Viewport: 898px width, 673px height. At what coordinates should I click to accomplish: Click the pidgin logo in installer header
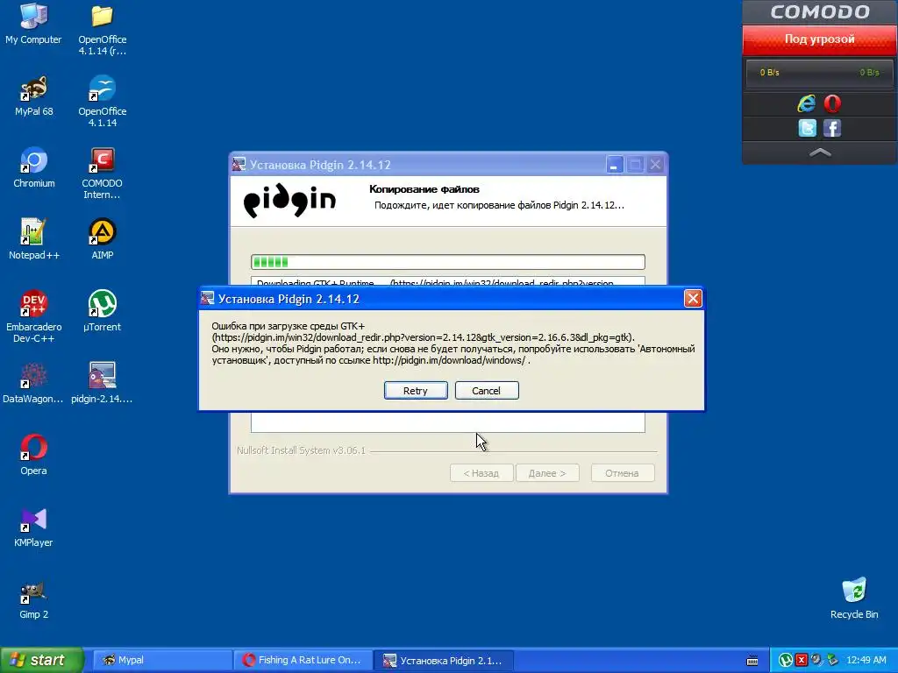[289, 201]
